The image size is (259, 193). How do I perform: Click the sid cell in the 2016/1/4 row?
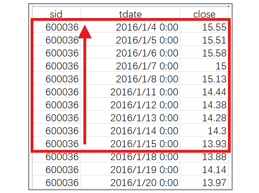(x=56, y=26)
